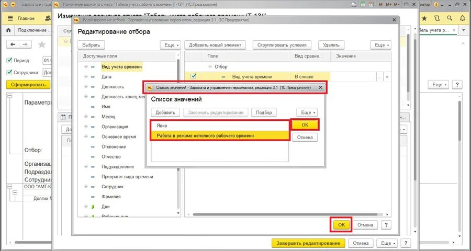Viewport: 471px width, 251px height.
Task: Expand the Месяц field node
Action: click(x=86, y=117)
